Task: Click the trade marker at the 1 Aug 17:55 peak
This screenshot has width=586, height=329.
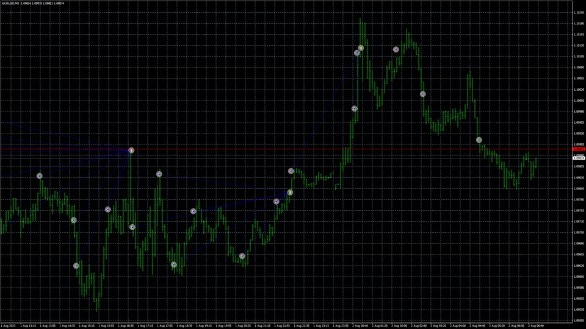Action: pos(159,174)
